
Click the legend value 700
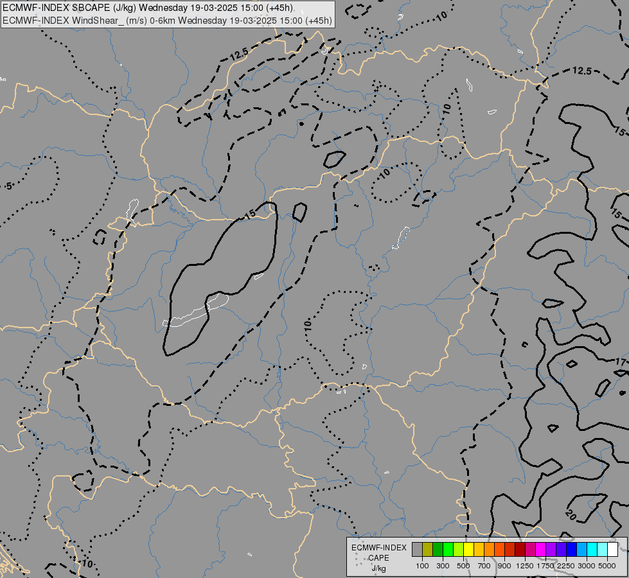point(484,566)
